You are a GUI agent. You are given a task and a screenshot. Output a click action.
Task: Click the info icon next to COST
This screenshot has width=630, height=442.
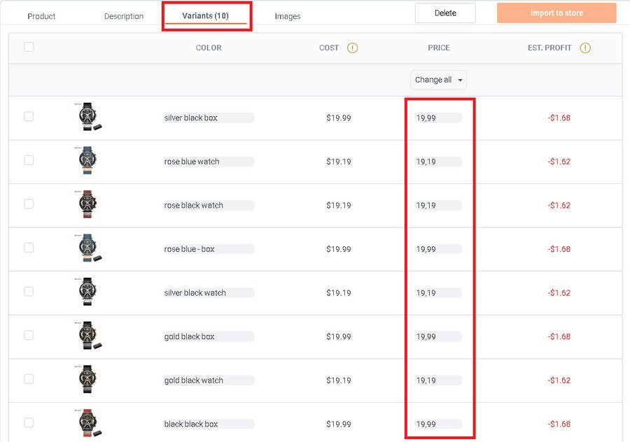click(x=352, y=48)
